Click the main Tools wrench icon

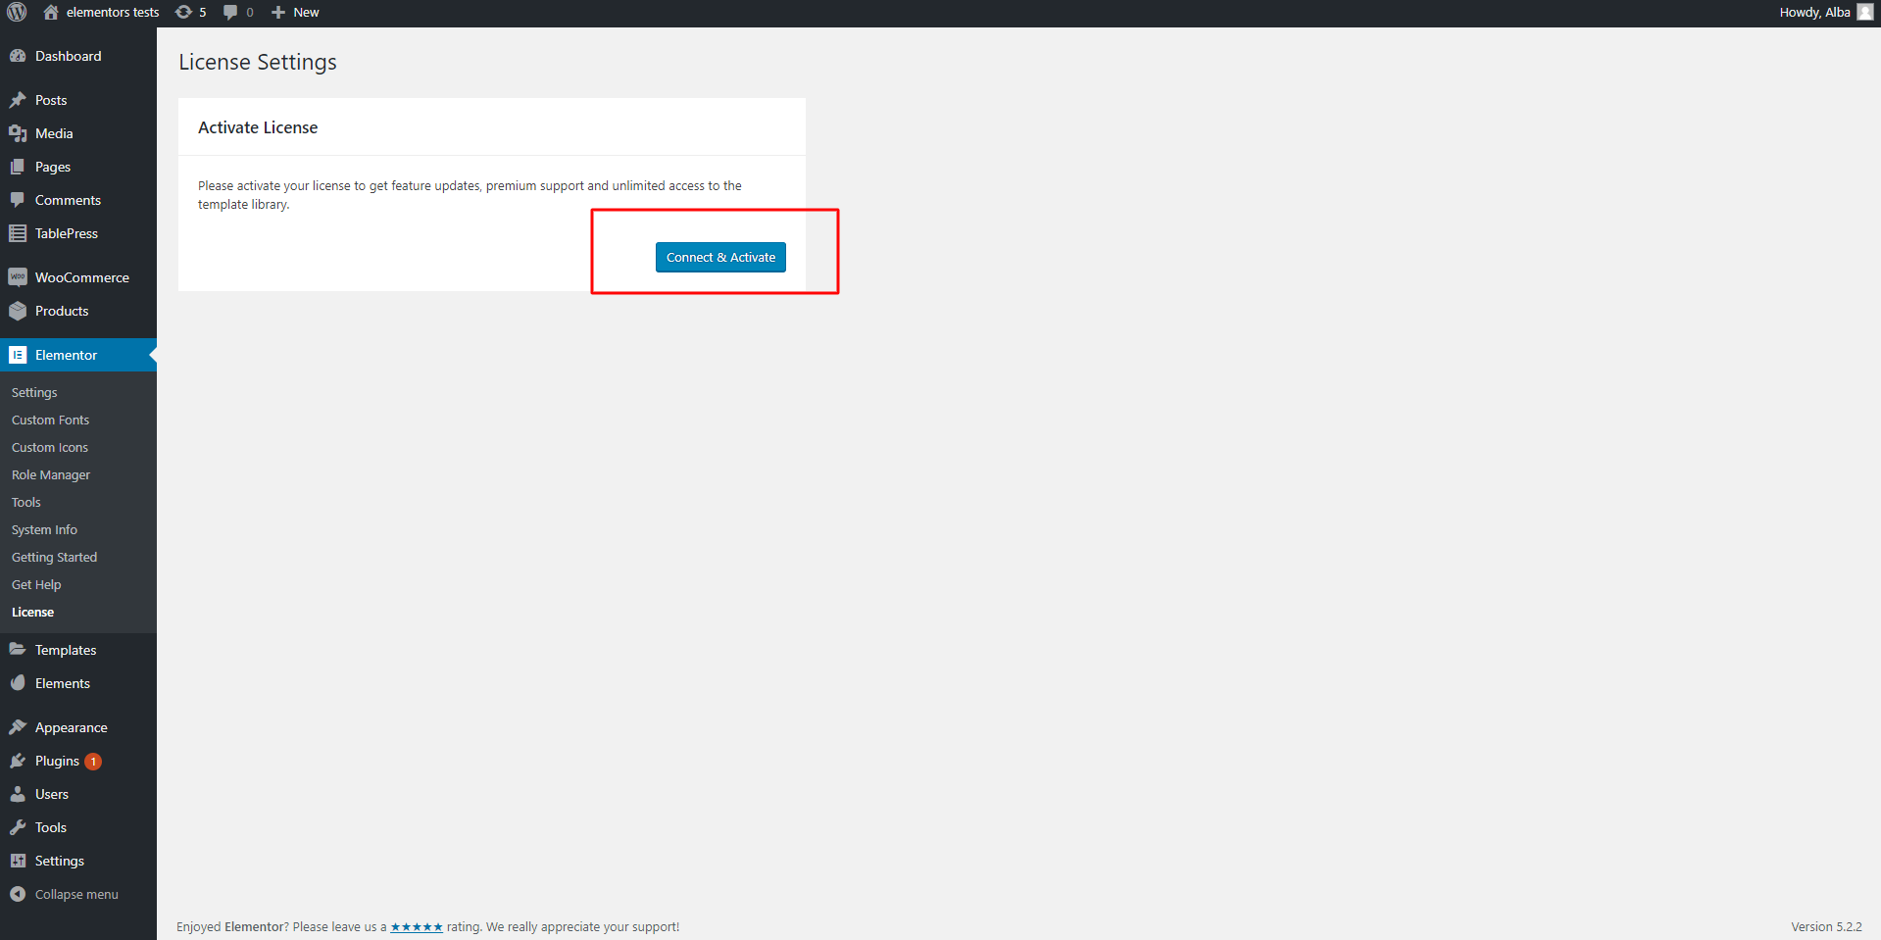tap(18, 827)
